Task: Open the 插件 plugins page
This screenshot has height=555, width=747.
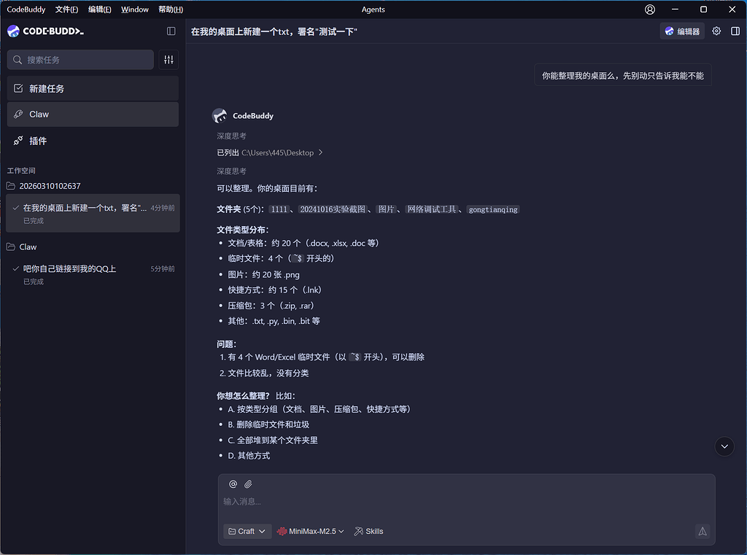Action: tap(93, 141)
